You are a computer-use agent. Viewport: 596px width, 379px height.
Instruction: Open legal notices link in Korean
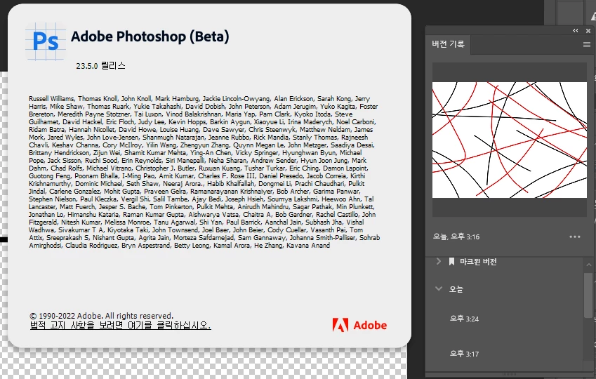pyautogui.click(x=120, y=326)
